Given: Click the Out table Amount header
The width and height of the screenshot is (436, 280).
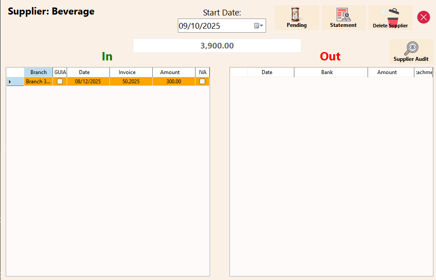Looking at the screenshot, I should coord(387,72).
